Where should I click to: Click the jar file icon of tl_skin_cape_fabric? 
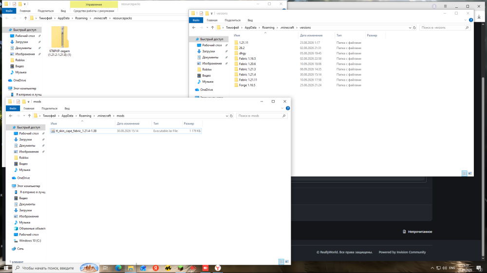(53, 131)
